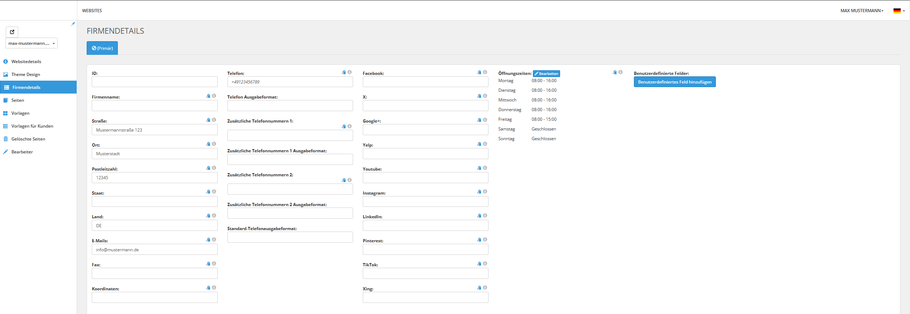Image resolution: width=910 pixels, height=314 pixels.
Task: Click Bearbeiten button for Öffnungszeiten
Action: coord(546,73)
